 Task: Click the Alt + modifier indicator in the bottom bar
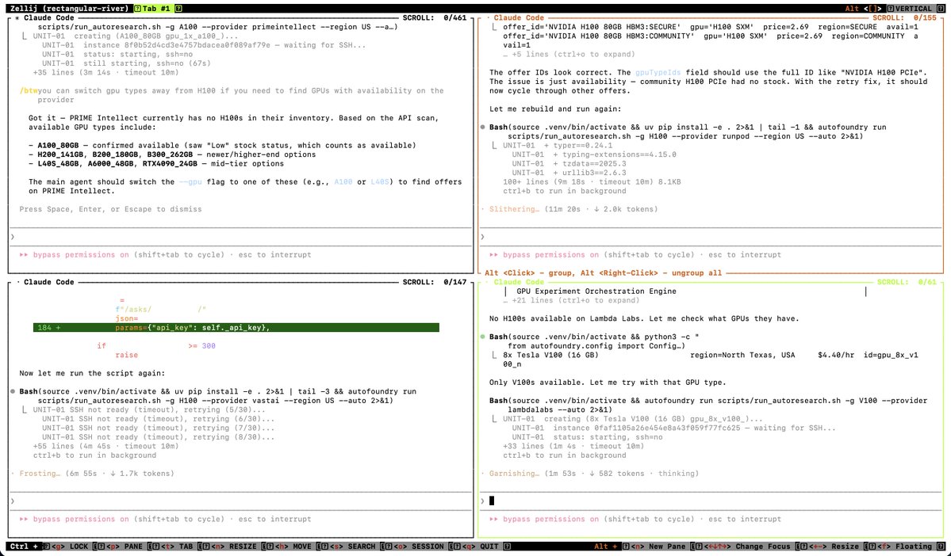click(x=605, y=546)
